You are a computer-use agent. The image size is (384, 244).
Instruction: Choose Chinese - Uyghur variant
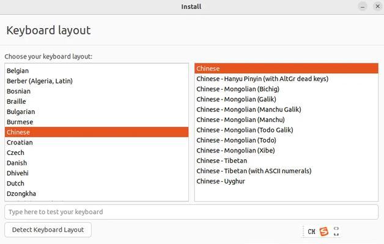[x=286, y=181]
